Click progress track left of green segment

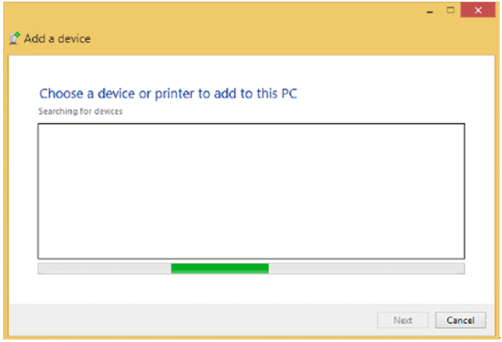click(103, 268)
